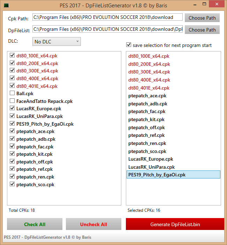Click FaceAndTatto Repack.cpk name in left list
Screen dimensions: 227x245
(x=45, y=101)
